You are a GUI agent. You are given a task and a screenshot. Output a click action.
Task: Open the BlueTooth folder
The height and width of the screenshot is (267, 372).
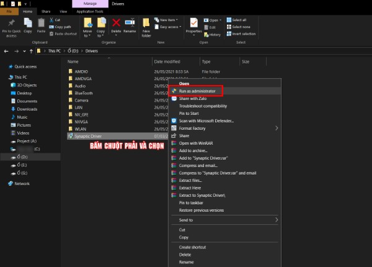tap(84, 93)
